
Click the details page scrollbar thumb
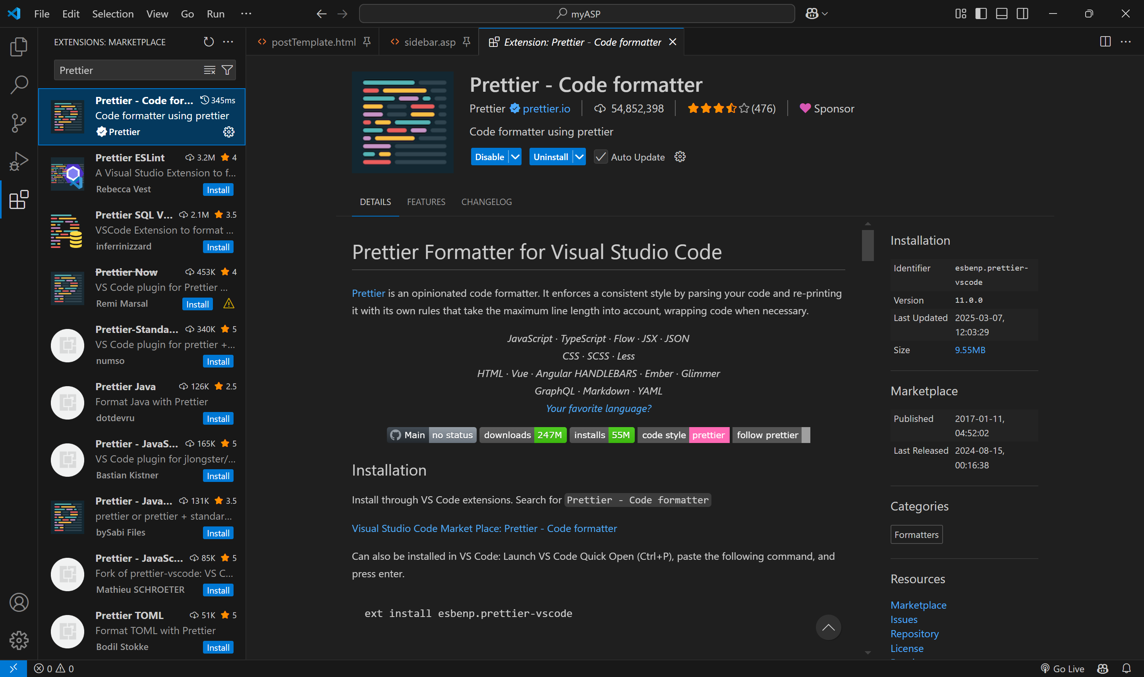coord(868,246)
